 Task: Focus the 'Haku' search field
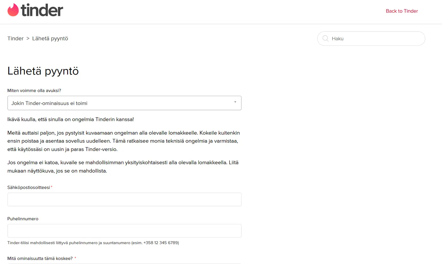371,39
